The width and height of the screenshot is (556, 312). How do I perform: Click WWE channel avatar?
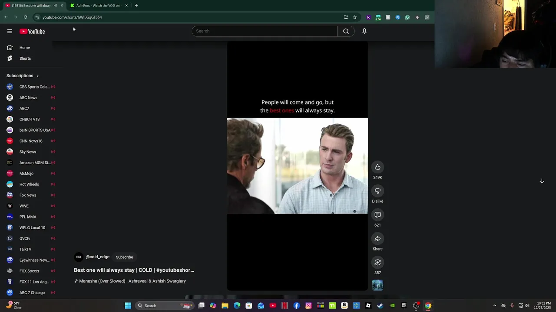(10, 206)
